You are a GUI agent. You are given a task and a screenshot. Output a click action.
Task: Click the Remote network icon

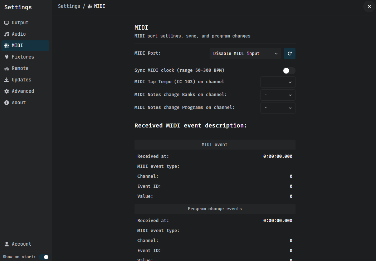(7, 69)
